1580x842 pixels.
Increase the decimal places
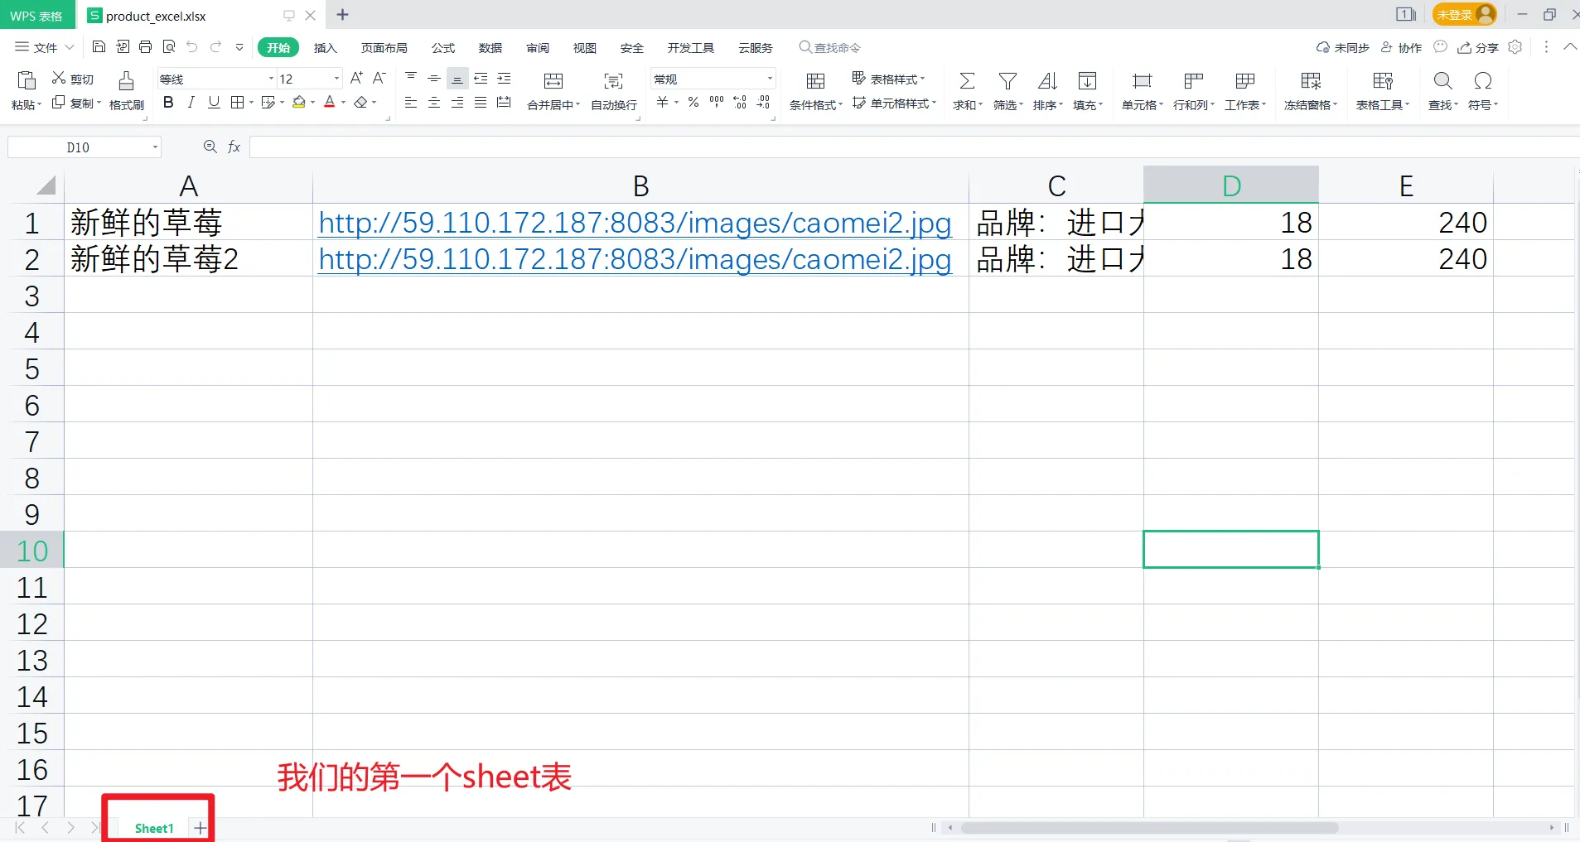tap(740, 102)
